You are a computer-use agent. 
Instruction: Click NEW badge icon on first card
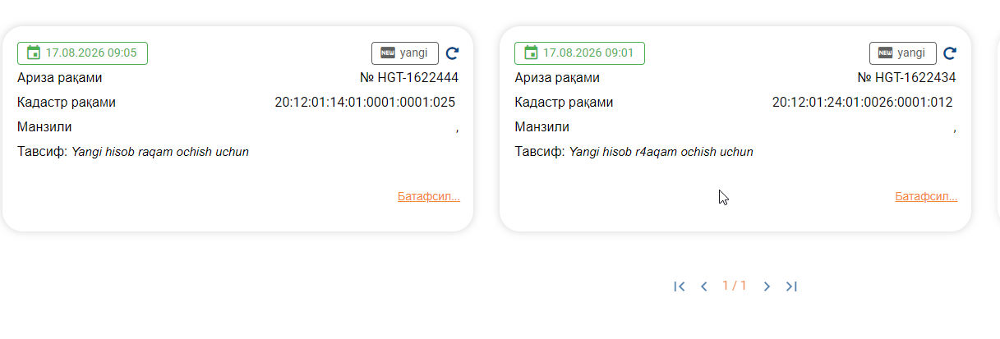coord(388,53)
